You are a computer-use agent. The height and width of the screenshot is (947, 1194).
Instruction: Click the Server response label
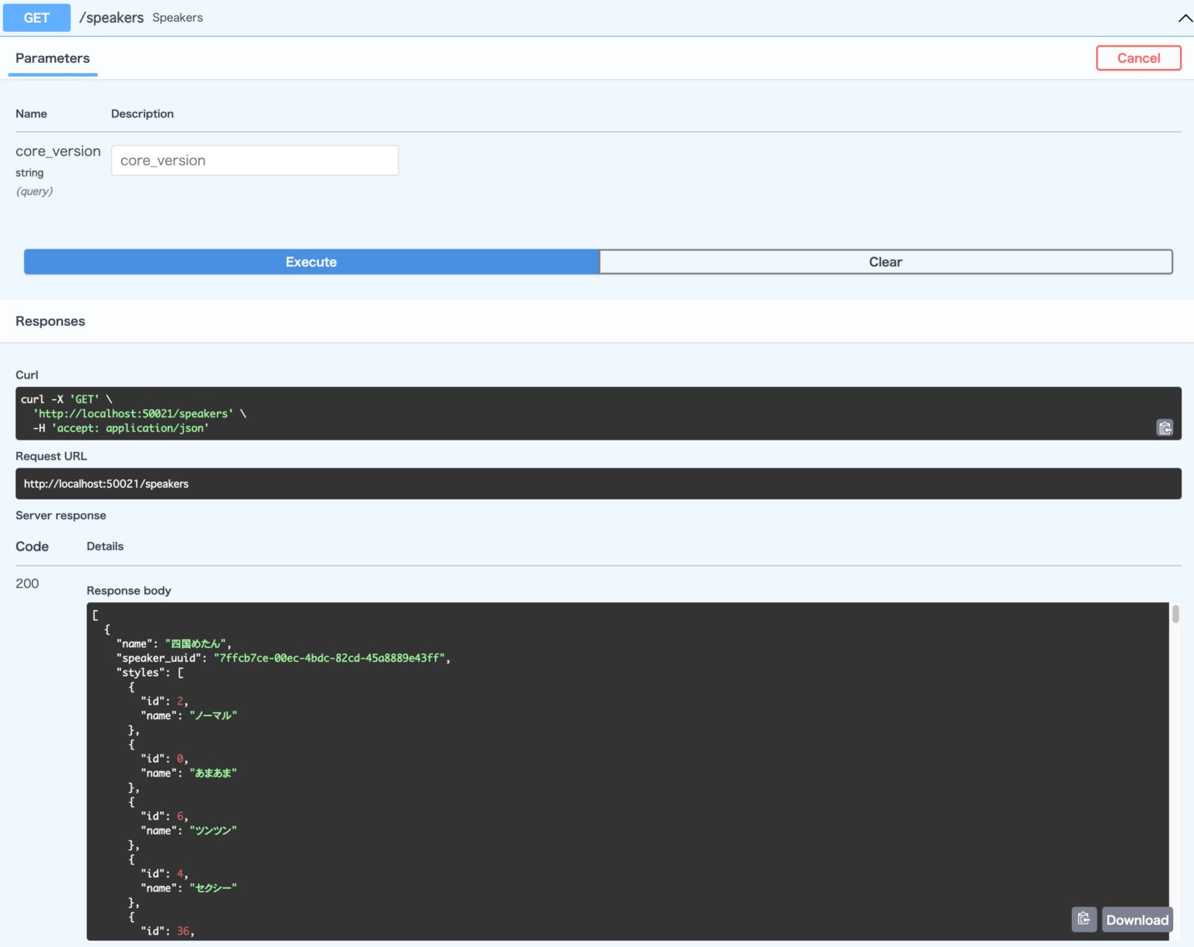61,515
